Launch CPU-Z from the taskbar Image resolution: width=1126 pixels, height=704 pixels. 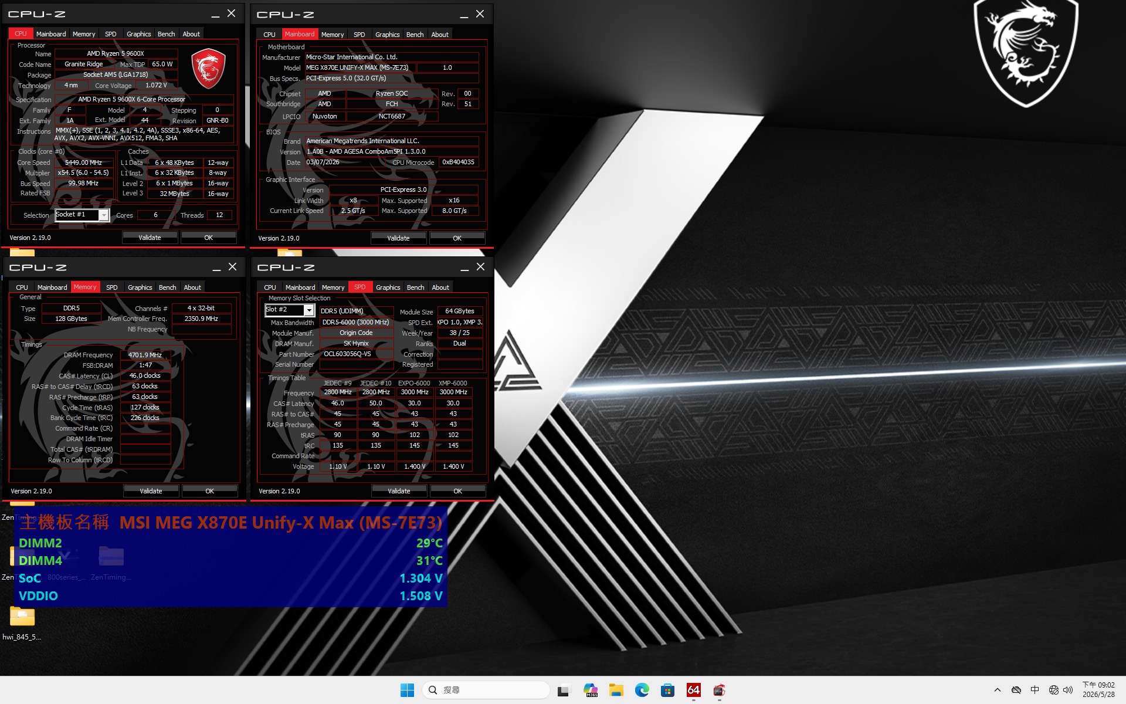pyautogui.click(x=720, y=690)
